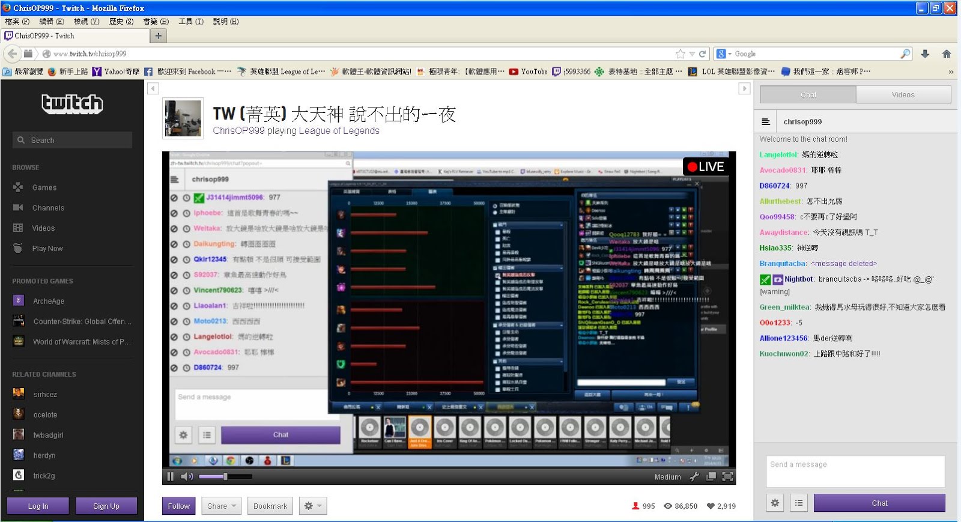This screenshot has width=961, height=522.
Task: Click the Log In button
Action: click(38, 506)
